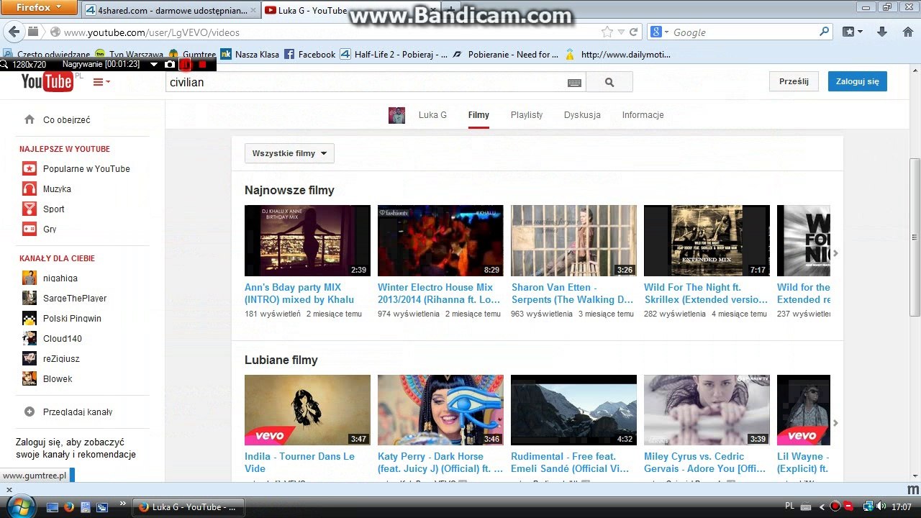This screenshot has width=921, height=518.
Task: Launch Firefox from the quick launch bar
Action: click(x=69, y=506)
